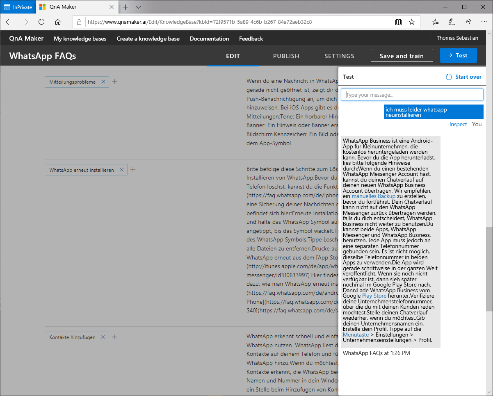Focus the Type your message field
Viewport: 493px width, 396px height.
click(x=412, y=95)
